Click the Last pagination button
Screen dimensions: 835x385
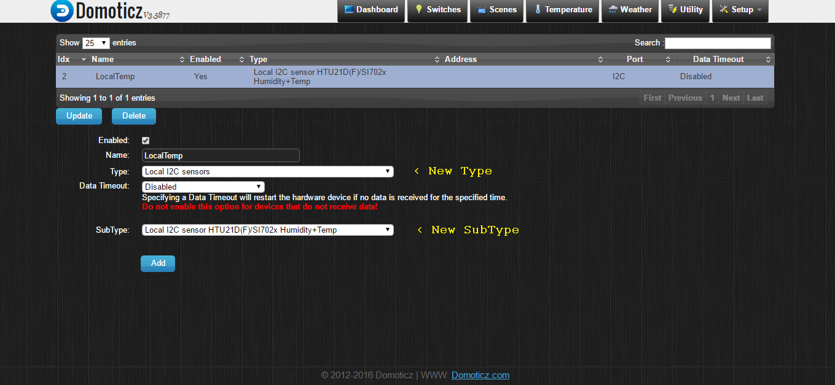coord(755,98)
